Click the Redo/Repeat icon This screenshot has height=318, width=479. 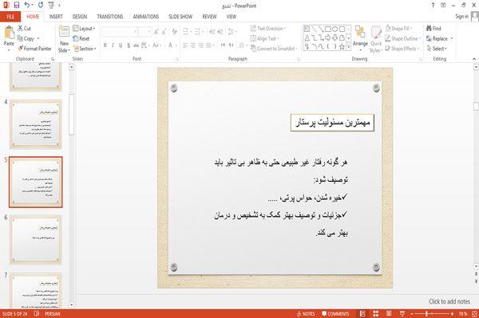coord(41,6)
